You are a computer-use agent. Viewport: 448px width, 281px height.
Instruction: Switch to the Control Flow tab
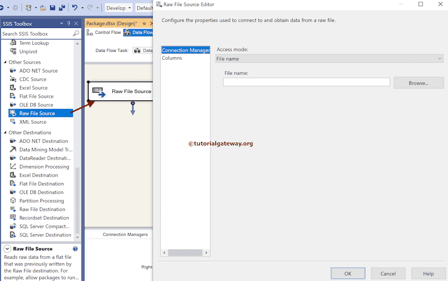coord(107,32)
